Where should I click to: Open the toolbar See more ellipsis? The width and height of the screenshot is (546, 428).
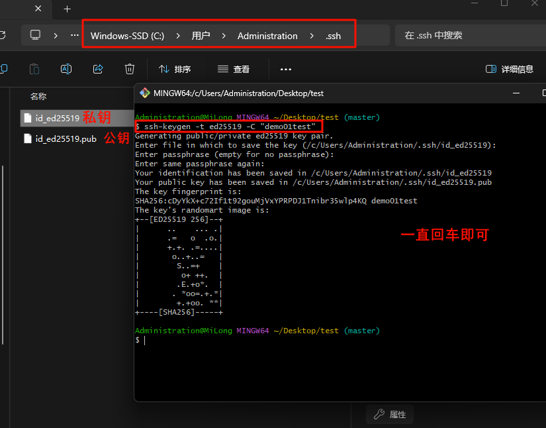click(x=286, y=70)
